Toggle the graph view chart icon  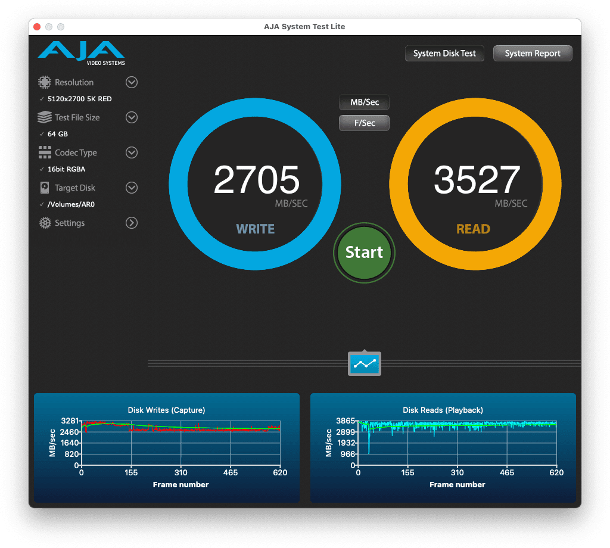coord(364,364)
